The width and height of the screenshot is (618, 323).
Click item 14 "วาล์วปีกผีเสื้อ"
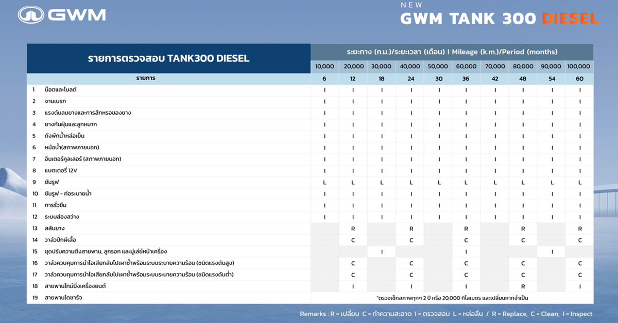61,240
